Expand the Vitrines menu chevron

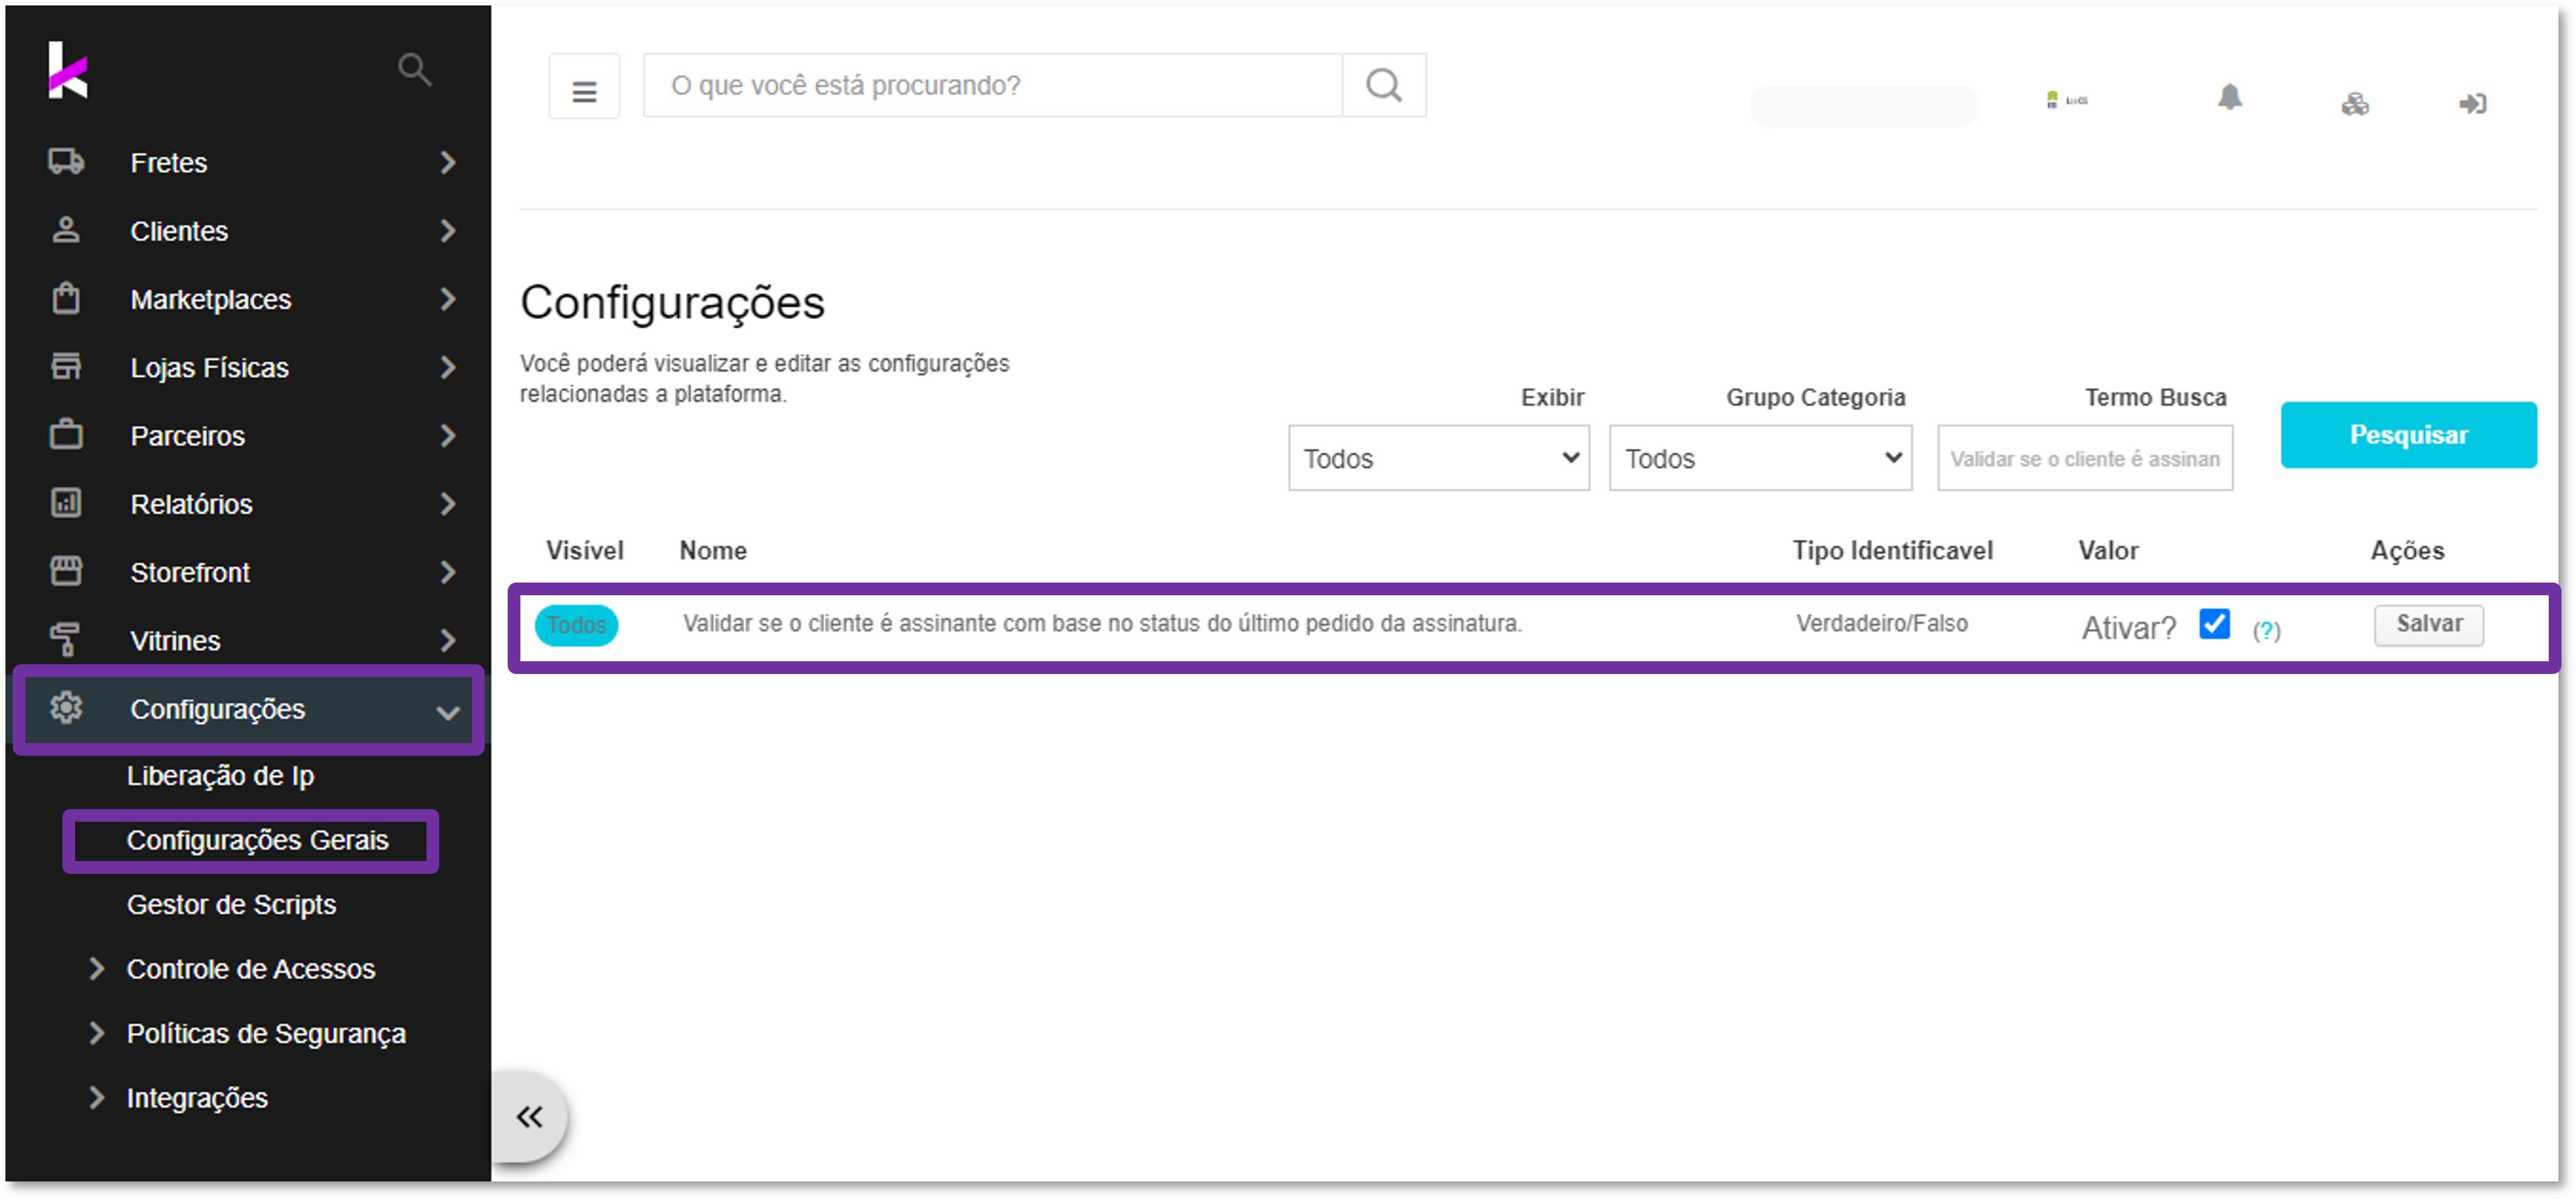pyautogui.click(x=448, y=639)
